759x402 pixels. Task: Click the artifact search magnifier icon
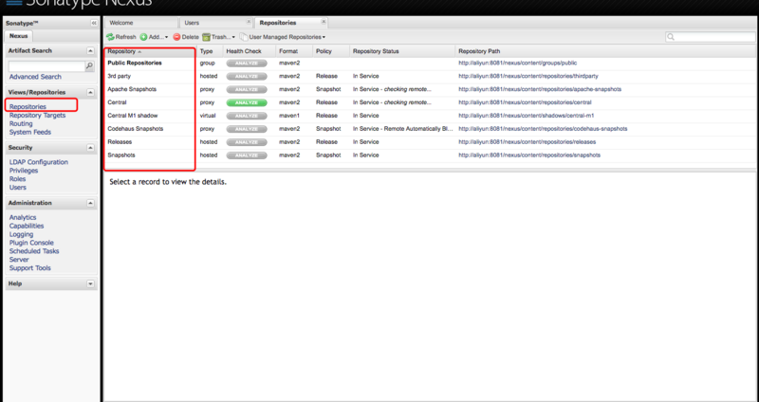coord(90,66)
